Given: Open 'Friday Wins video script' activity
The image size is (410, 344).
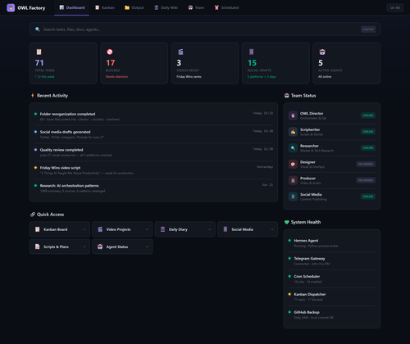Looking at the screenshot, I should (153, 170).
